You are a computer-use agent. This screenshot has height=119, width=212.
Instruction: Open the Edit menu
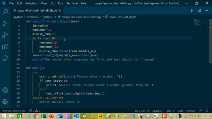(20, 3)
